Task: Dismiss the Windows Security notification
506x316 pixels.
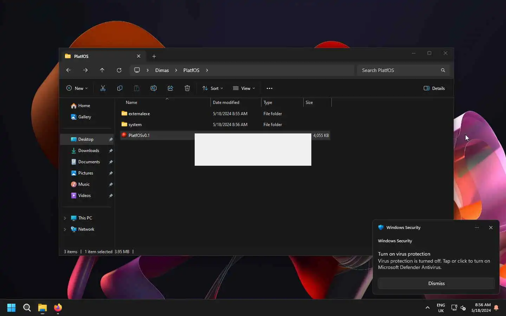Action: coord(436,283)
